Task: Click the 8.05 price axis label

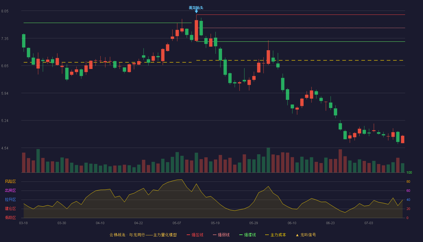Action: pos(5,11)
